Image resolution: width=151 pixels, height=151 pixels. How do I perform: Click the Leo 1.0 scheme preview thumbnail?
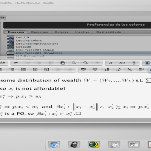tap(11, 37)
